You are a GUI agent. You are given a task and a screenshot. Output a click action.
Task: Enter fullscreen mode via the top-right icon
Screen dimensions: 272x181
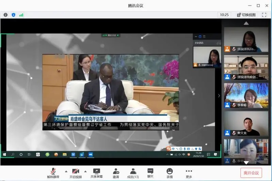[x=264, y=15]
